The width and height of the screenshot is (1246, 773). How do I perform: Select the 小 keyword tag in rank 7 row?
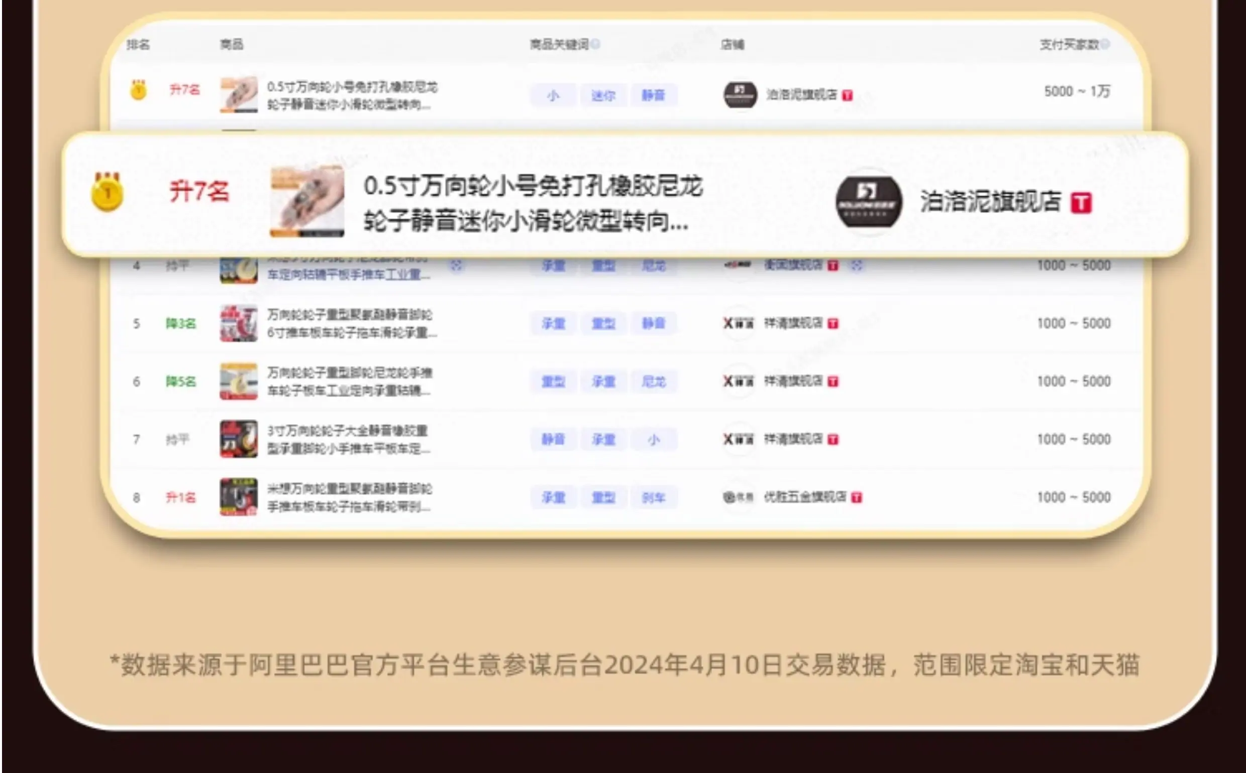coord(654,440)
